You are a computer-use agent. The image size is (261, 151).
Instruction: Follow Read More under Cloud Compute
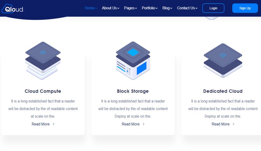click(41, 124)
